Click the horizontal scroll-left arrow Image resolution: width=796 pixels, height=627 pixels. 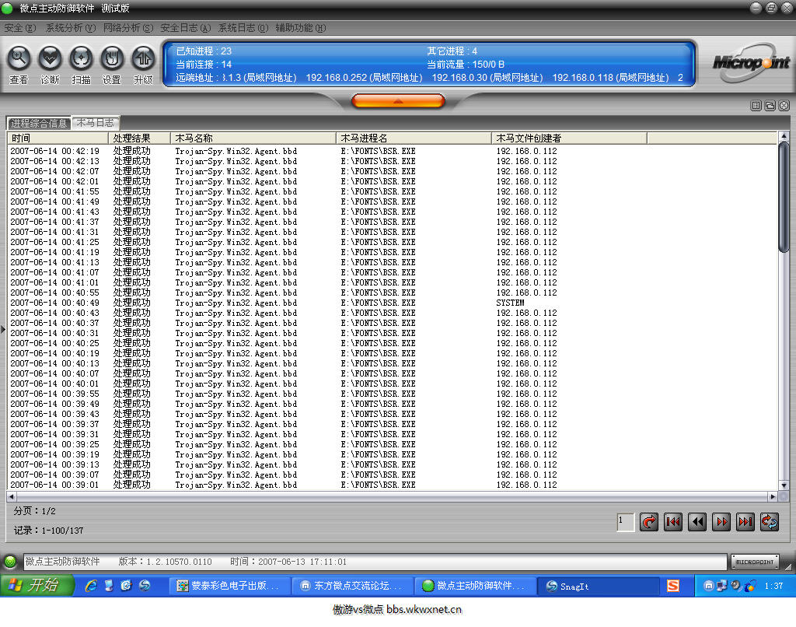coord(11,496)
